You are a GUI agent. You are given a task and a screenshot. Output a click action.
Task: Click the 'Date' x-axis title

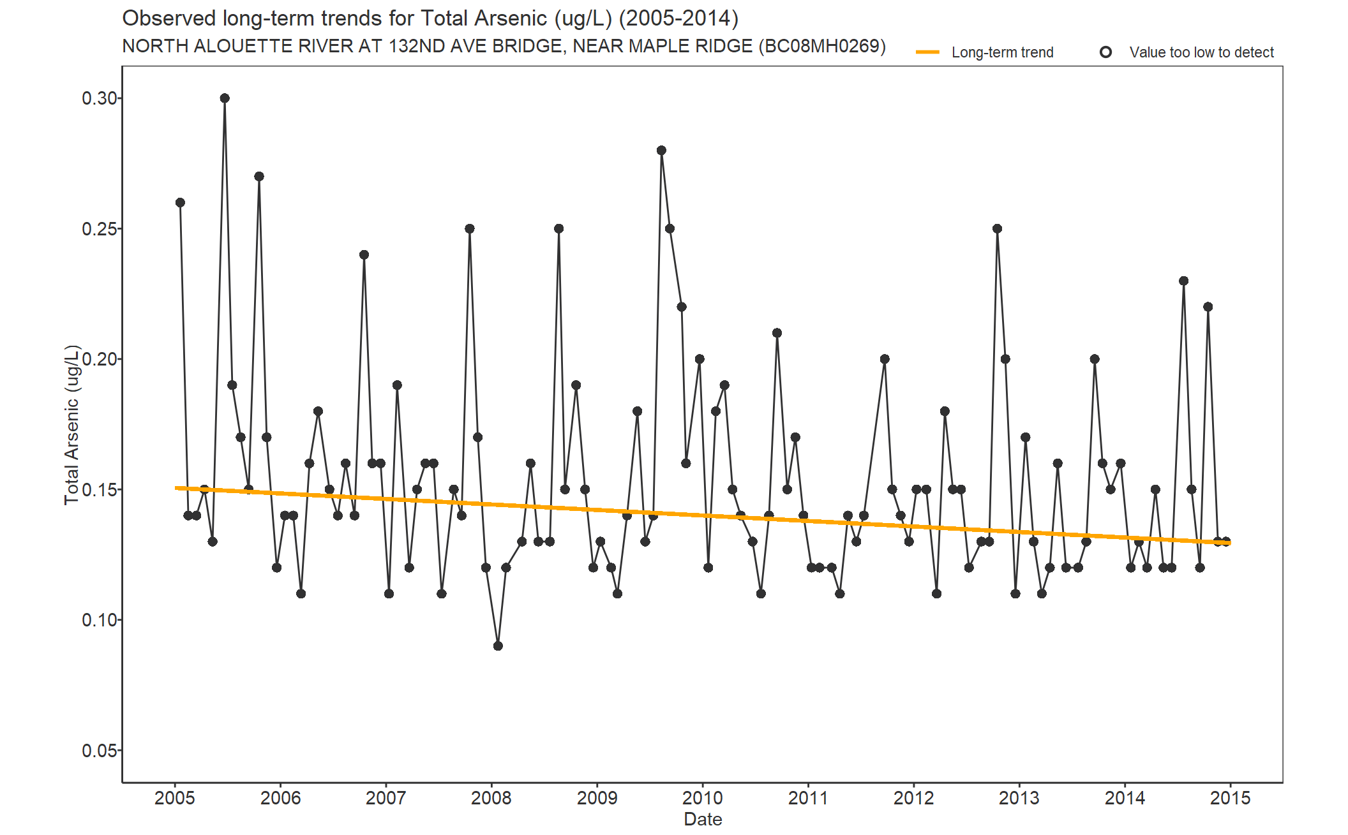(x=703, y=819)
